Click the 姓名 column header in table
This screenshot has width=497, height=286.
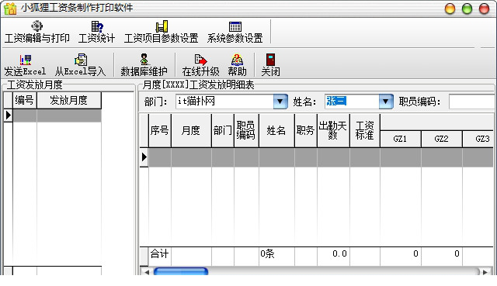click(276, 130)
